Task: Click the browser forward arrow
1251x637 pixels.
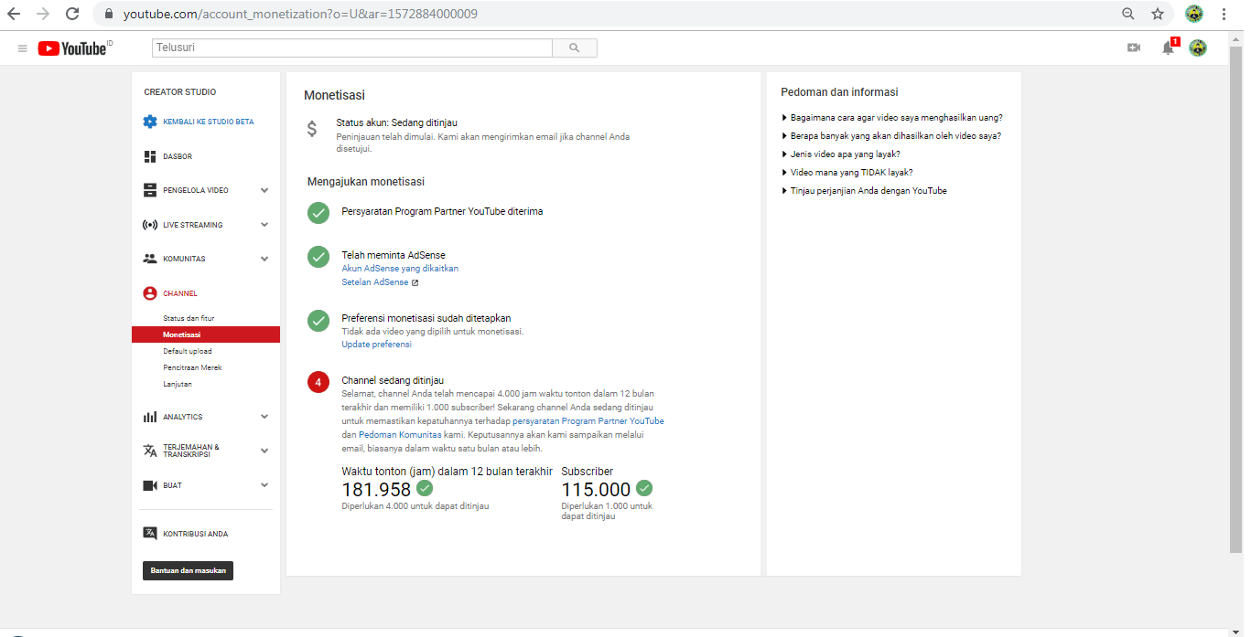Action: [x=43, y=14]
